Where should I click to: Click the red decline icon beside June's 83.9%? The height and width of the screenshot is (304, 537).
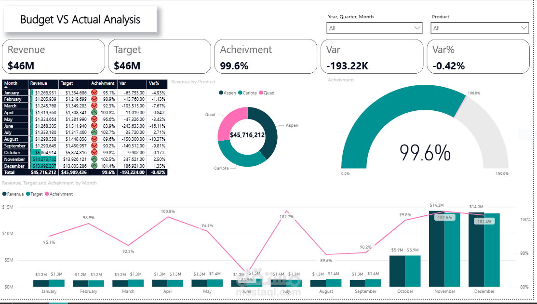(x=94, y=126)
